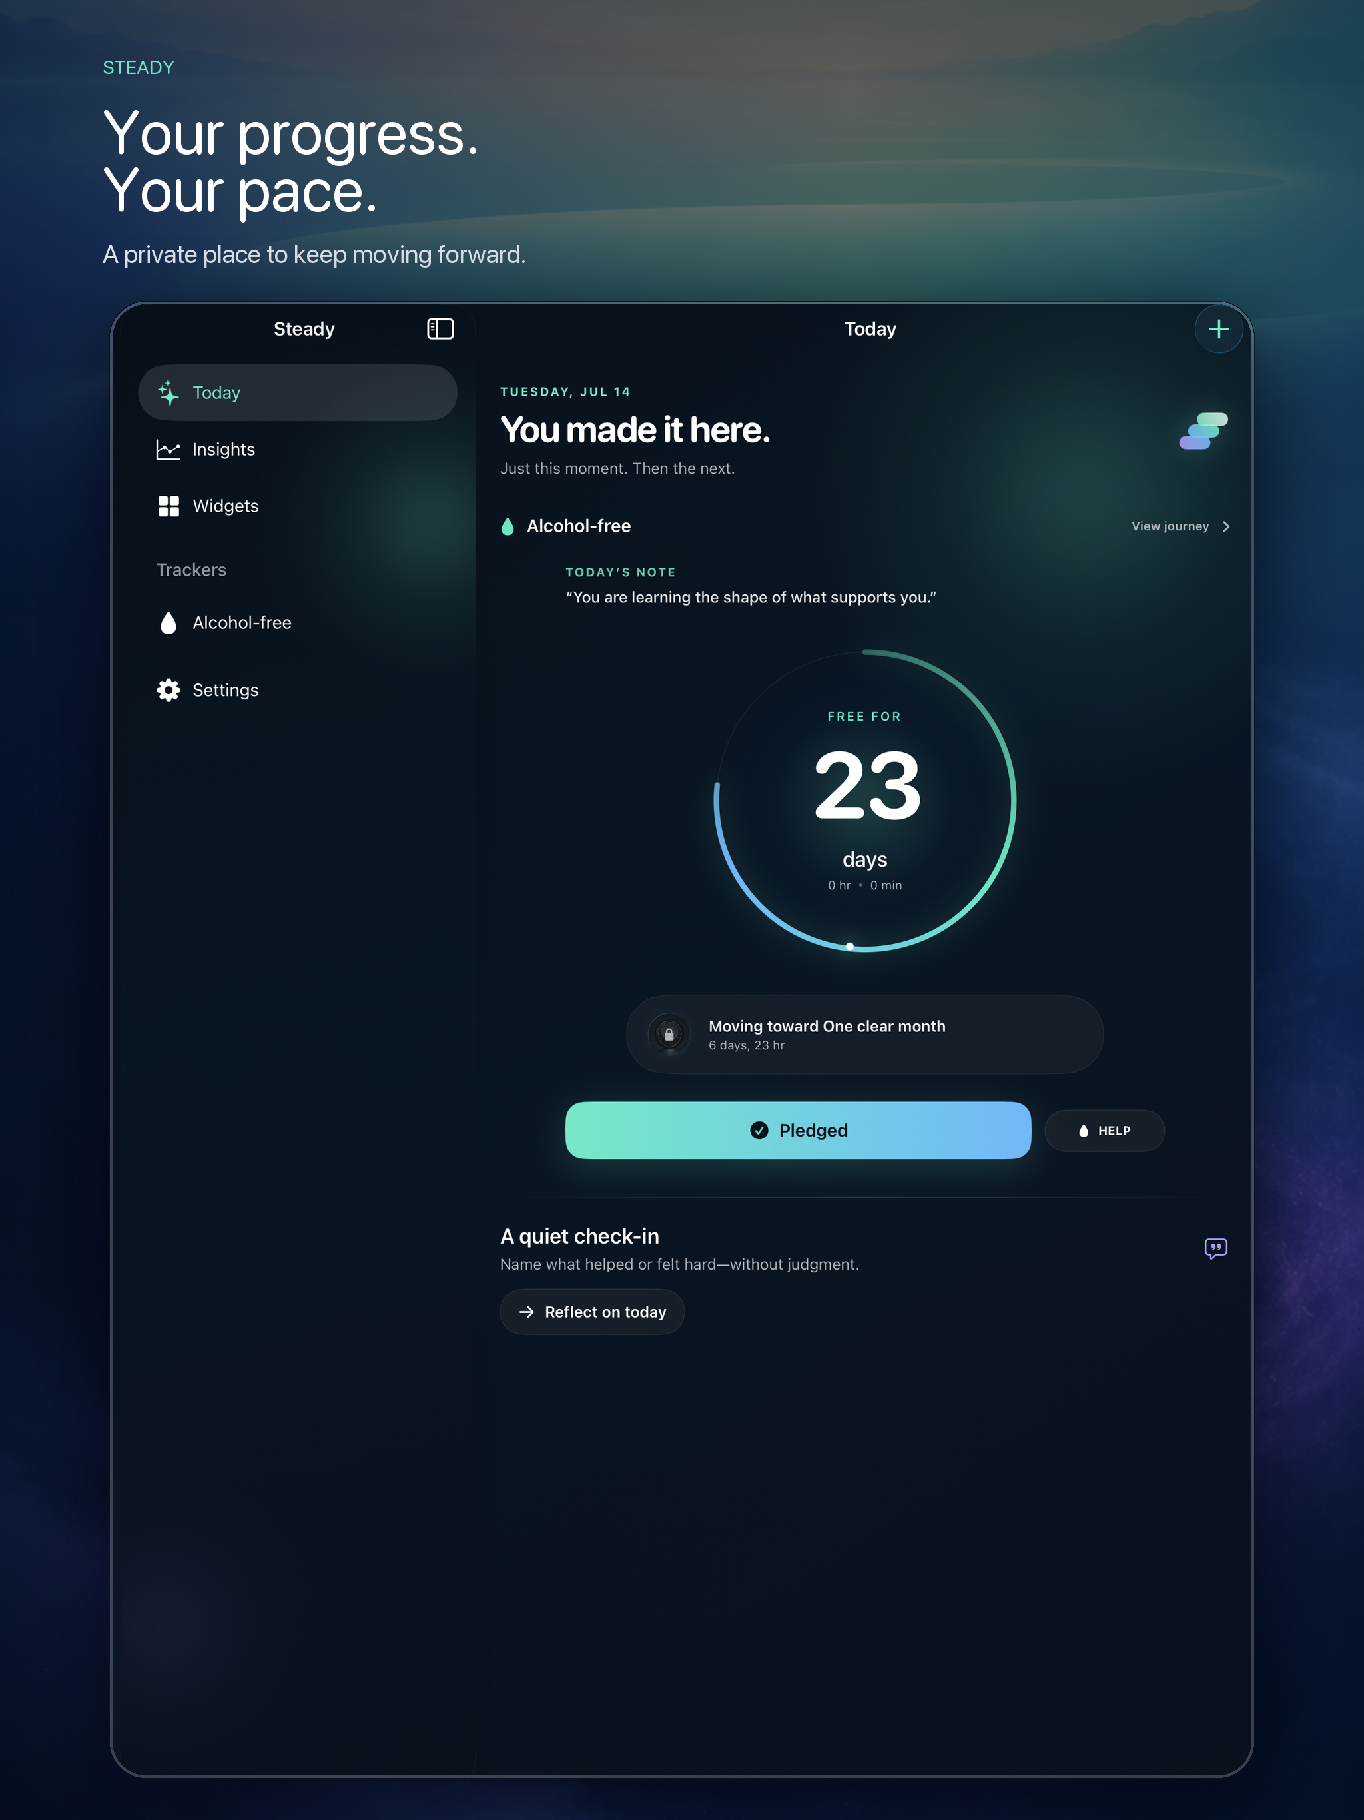Click the 23 days progress ring
This screenshot has height=1820, width=1364.
(864, 801)
